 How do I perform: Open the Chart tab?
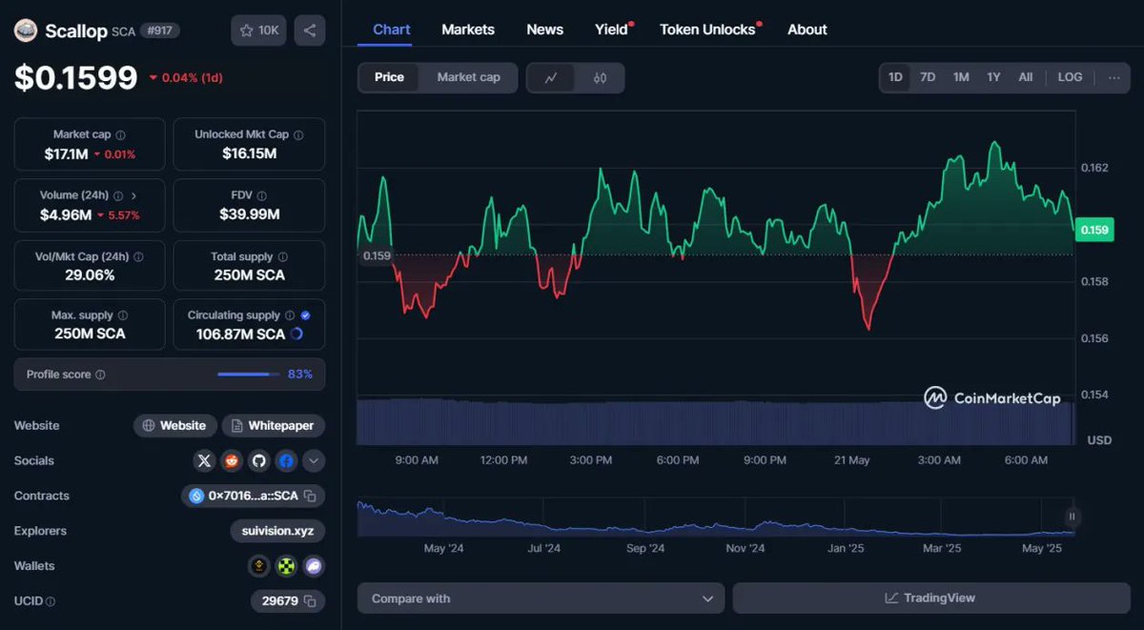[x=392, y=30]
